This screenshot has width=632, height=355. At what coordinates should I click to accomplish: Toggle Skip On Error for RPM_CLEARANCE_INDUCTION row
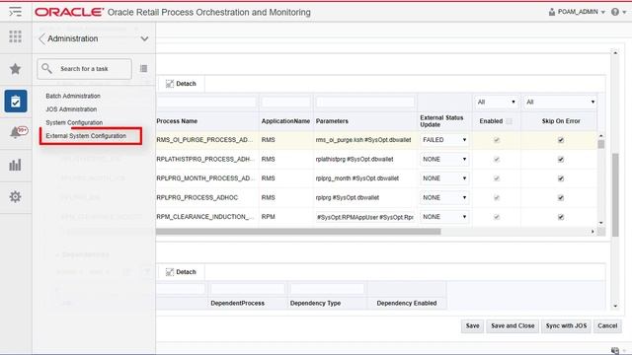pyautogui.click(x=561, y=217)
